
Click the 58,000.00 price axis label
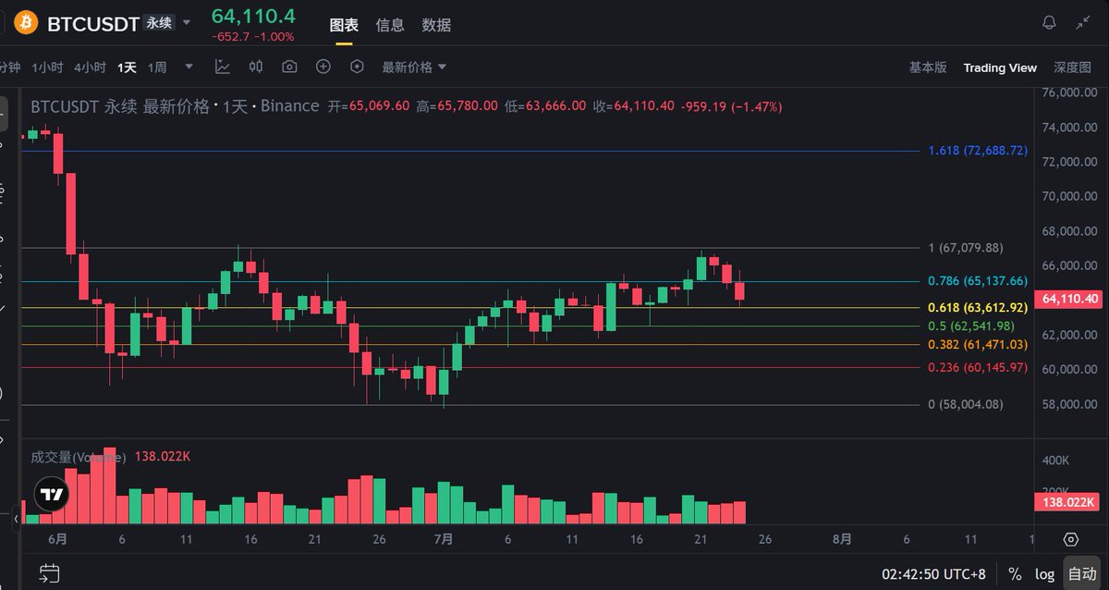pos(1070,404)
